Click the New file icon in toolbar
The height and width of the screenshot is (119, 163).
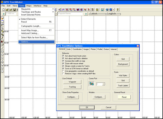(x=4, y=10)
